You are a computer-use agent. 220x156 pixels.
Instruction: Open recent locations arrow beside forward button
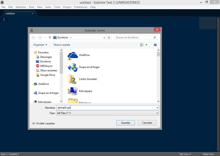coord(45,38)
